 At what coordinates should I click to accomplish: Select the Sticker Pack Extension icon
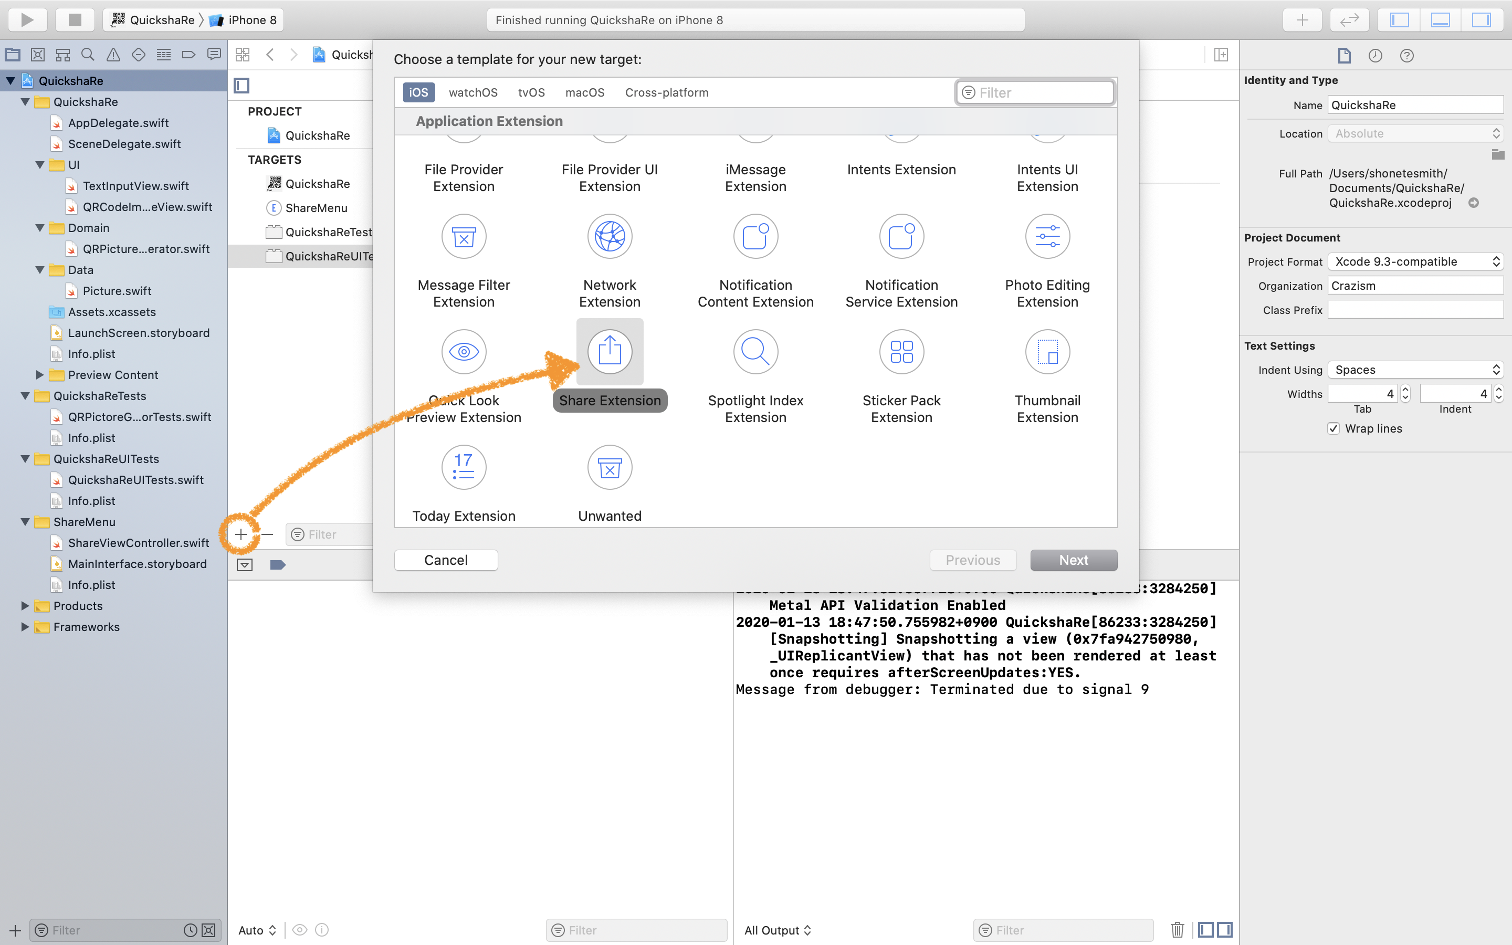tap(901, 352)
